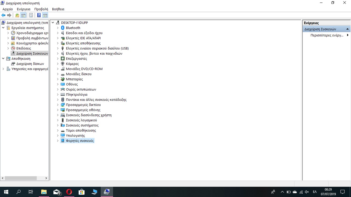Viewport: 351px width, 197px height.
Task: Toggle the Show/Hide Console Tree button
Action: 24,15
